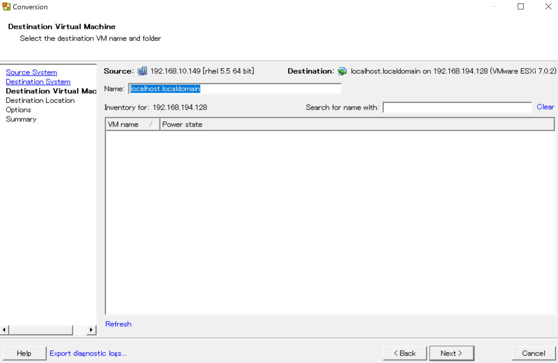Viewport: 558px width, 363px height.
Task: Close the Conversion wizard window
Action: [548, 7]
